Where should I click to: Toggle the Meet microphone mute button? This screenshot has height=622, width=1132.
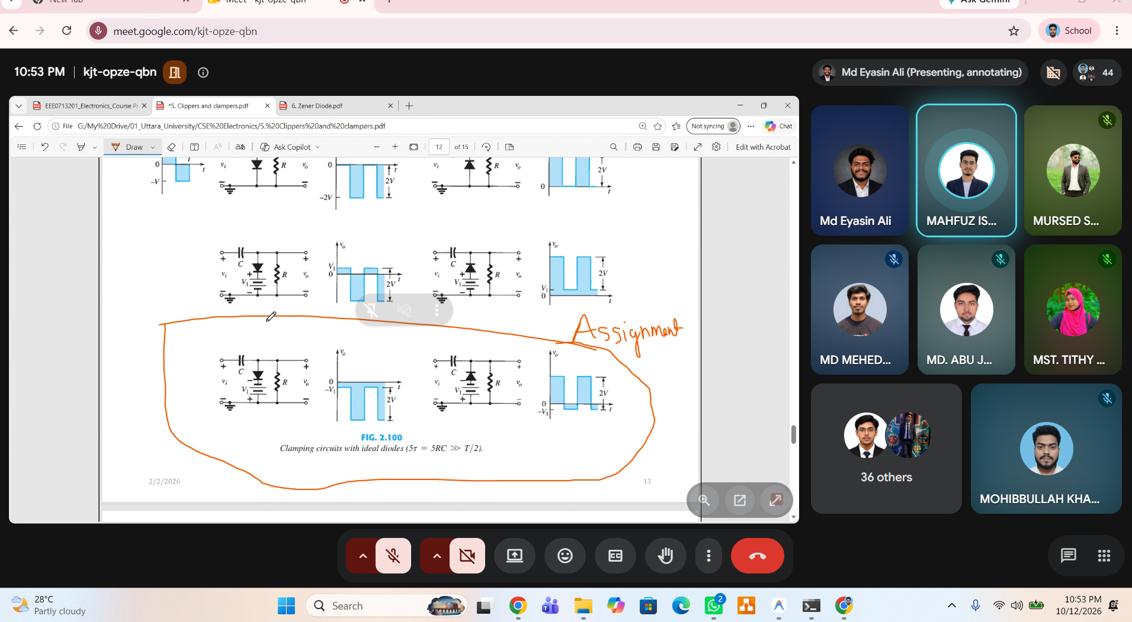[x=393, y=556]
